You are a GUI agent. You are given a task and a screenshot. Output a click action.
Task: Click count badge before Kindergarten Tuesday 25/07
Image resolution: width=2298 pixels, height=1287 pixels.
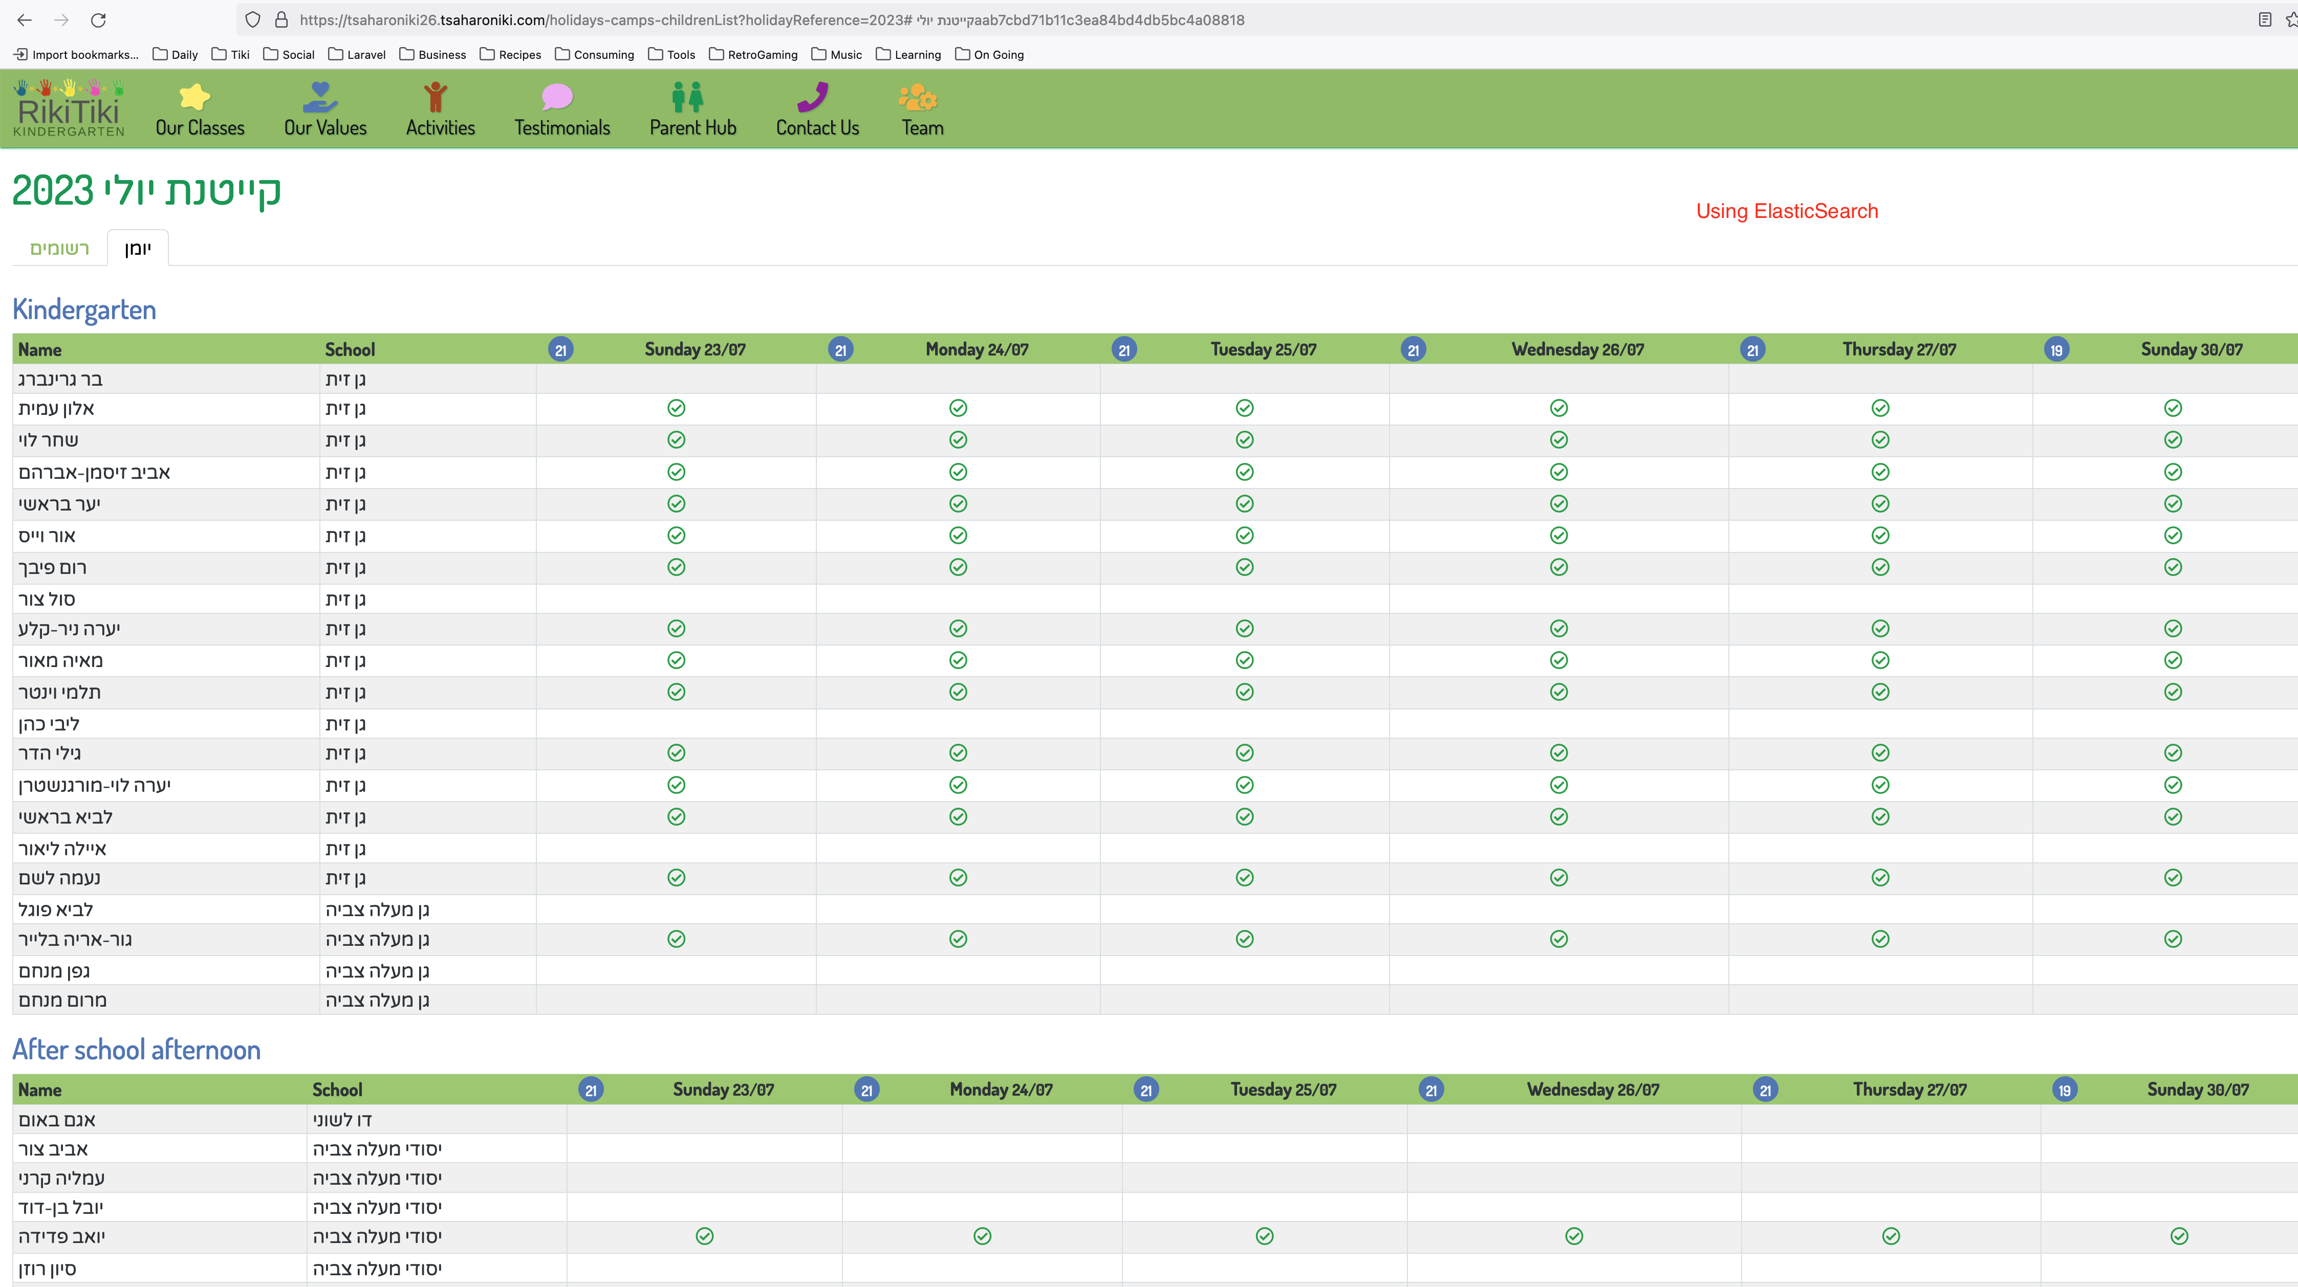point(1124,349)
